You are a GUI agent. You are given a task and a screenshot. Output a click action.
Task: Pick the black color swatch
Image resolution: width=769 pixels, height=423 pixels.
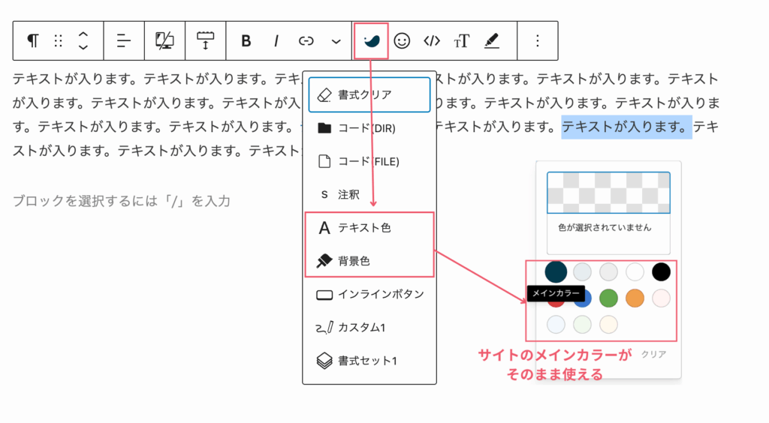[x=661, y=271]
